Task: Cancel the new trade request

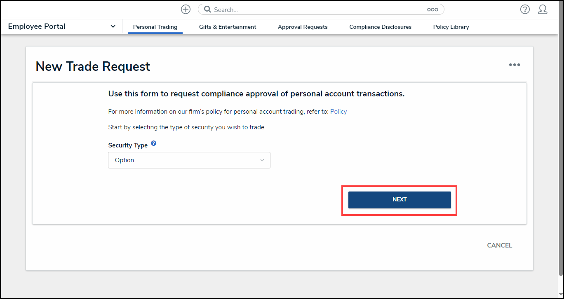Action: tap(499, 245)
